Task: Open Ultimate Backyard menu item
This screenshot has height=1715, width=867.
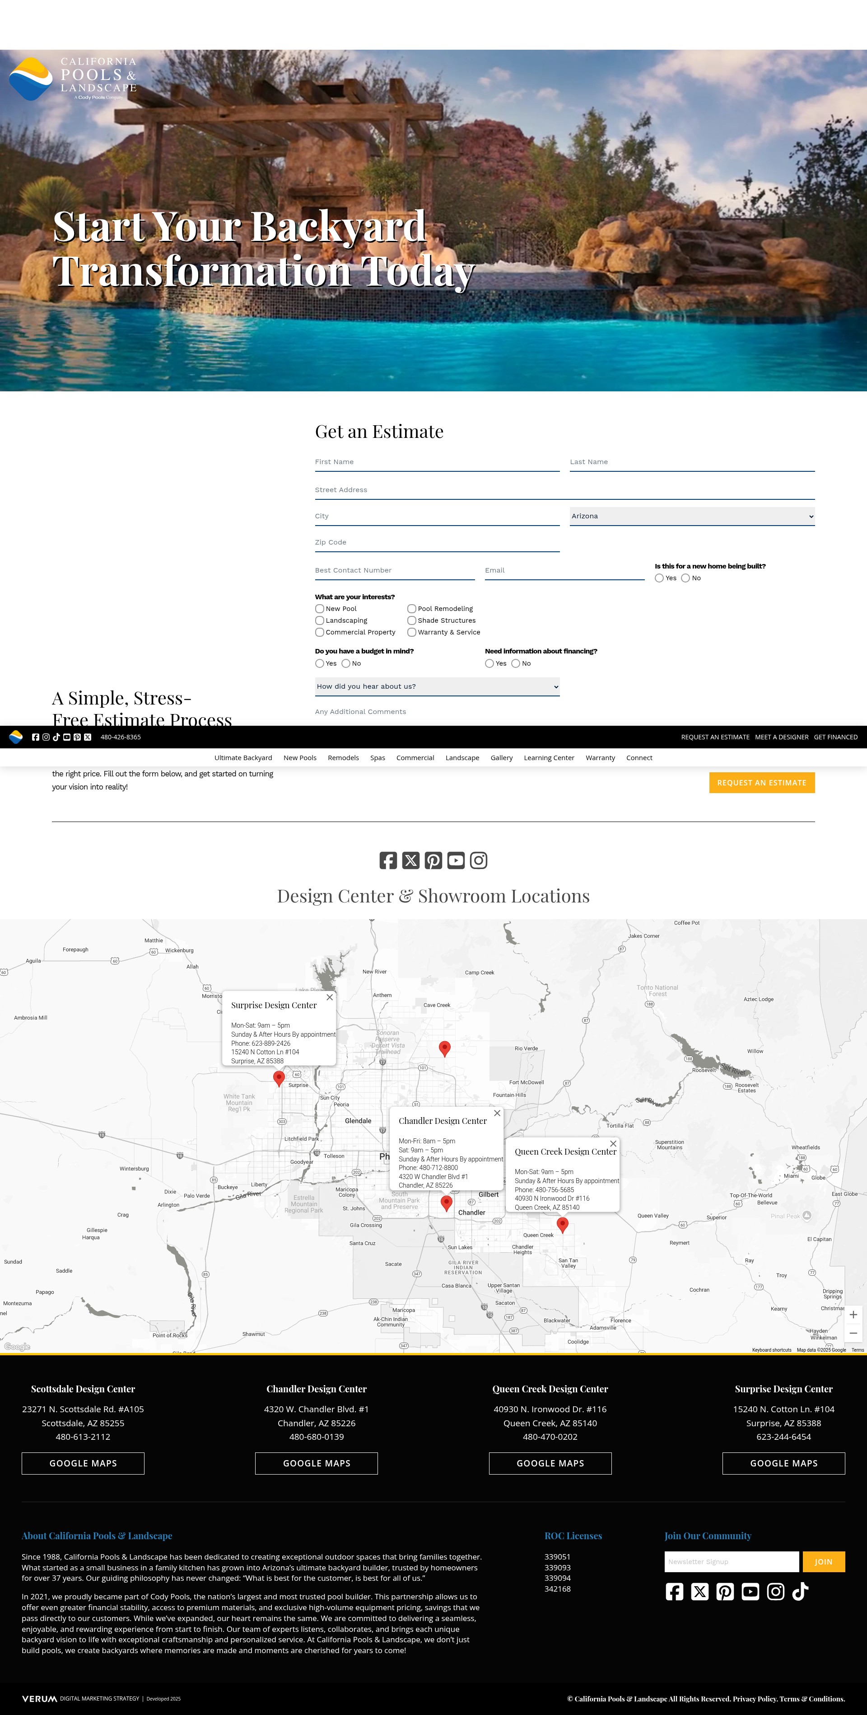Action: (243, 758)
